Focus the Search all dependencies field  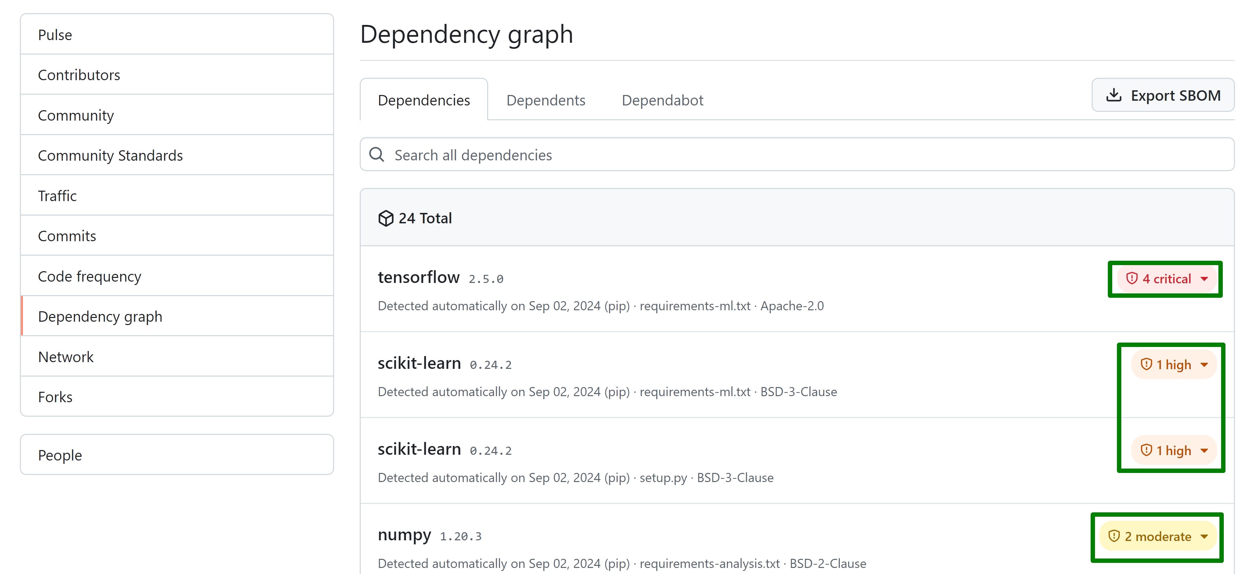click(797, 155)
